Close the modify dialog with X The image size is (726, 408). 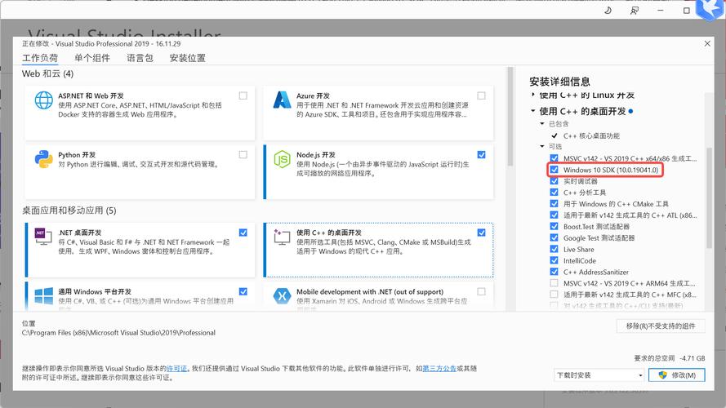tap(707, 43)
